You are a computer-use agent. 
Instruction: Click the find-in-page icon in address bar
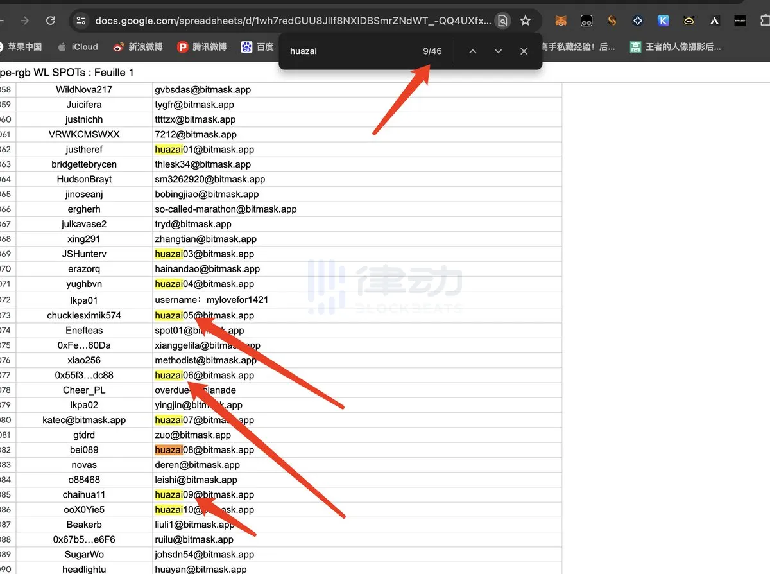503,21
